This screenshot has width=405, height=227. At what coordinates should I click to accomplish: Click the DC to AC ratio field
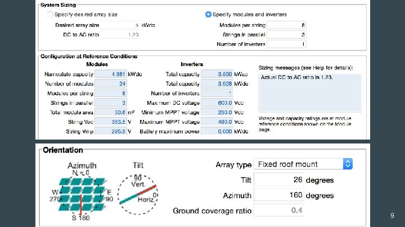(122, 34)
